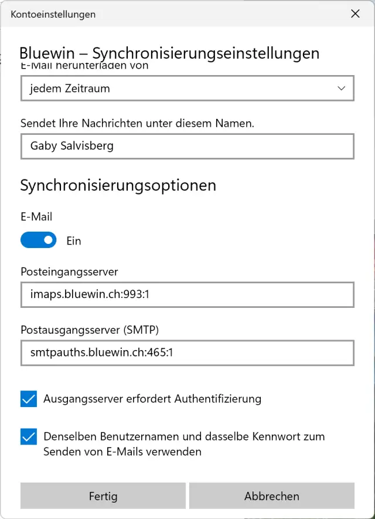Click the chevron arrow of download period combo

tap(342, 89)
